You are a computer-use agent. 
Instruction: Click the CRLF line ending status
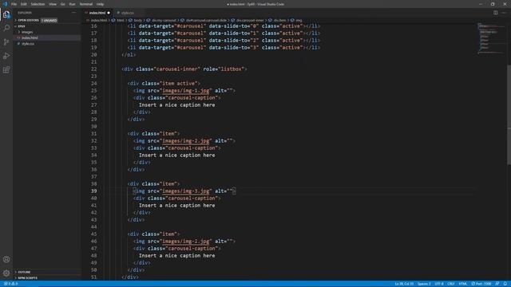(451, 284)
